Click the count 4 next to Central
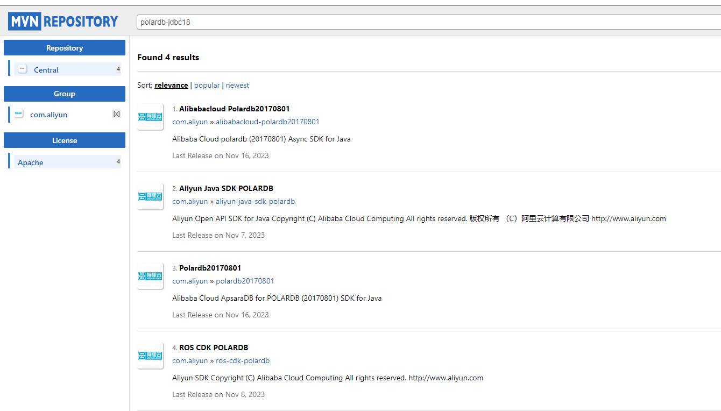Screen dimensions: 721x411 tap(118, 69)
